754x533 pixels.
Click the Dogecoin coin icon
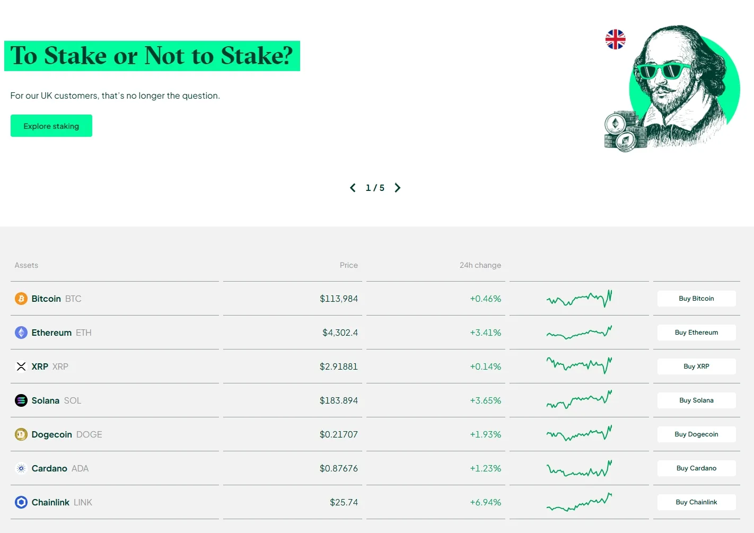click(21, 434)
